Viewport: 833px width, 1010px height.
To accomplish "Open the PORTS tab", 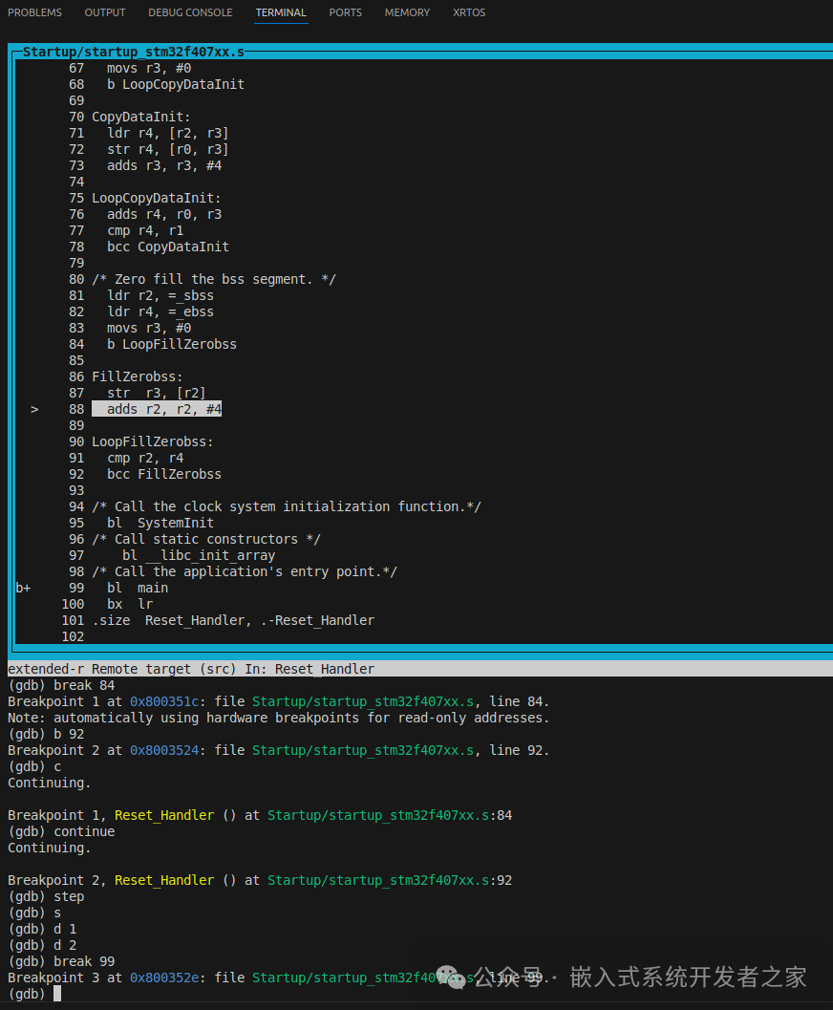I will (x=345, y=12).
